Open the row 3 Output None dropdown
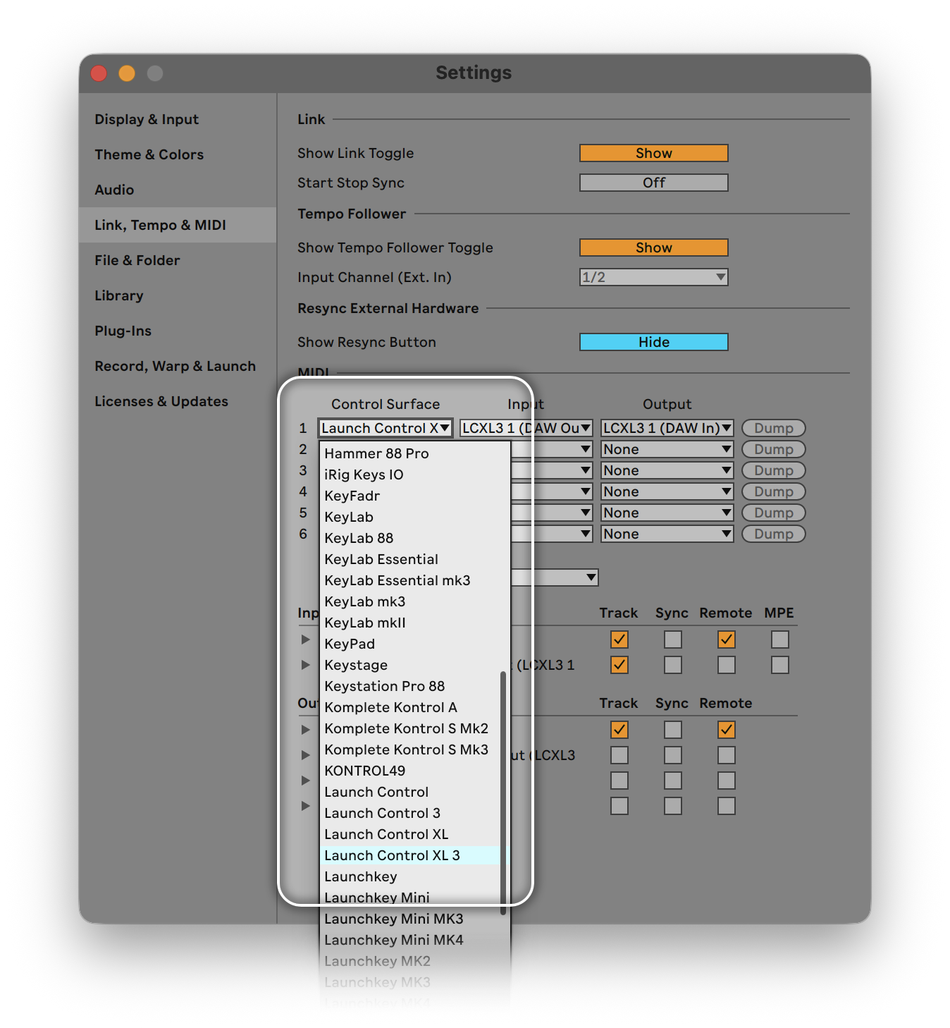This screenshot has width=950, height=1028. 667,470
